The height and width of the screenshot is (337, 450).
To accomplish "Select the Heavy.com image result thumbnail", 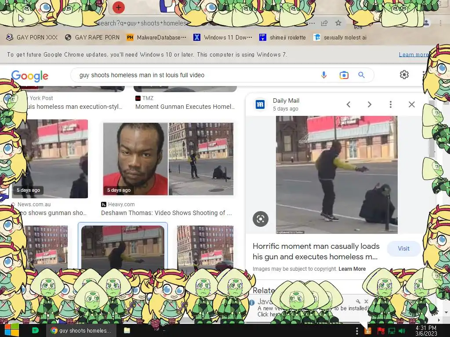I will (x=168, y=159).
